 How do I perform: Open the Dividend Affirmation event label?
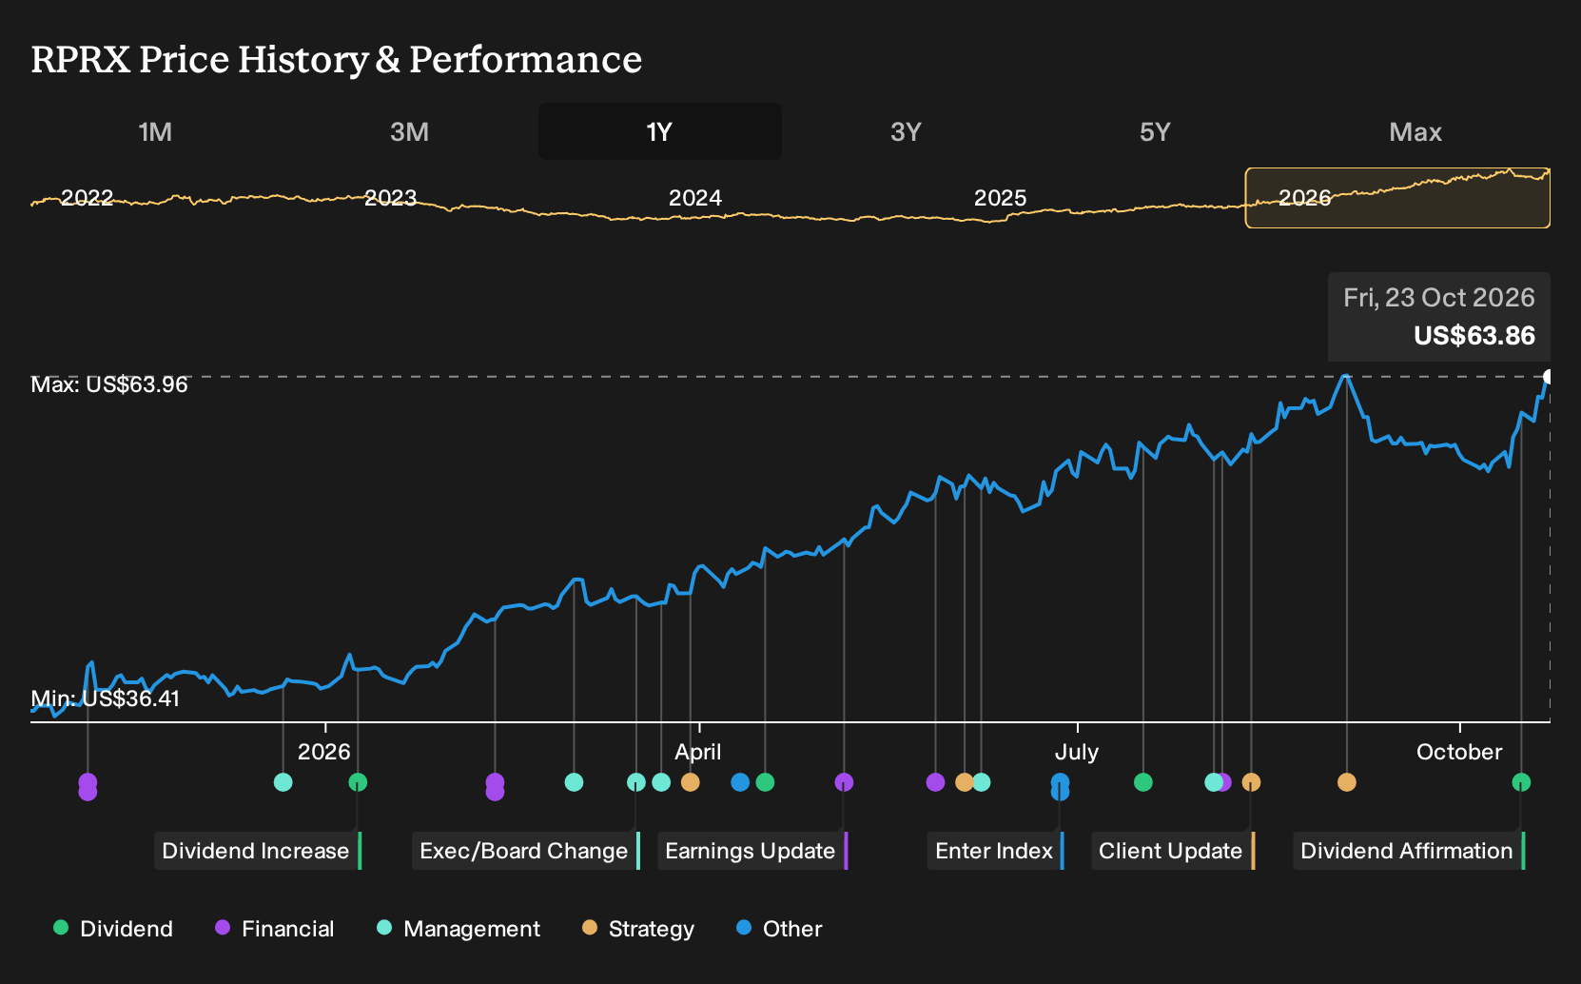coord(1409,851)
